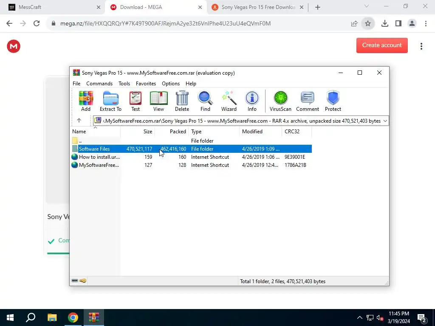Open taskbar search
This screenshot has height=326, width=435.
point(31,318)
